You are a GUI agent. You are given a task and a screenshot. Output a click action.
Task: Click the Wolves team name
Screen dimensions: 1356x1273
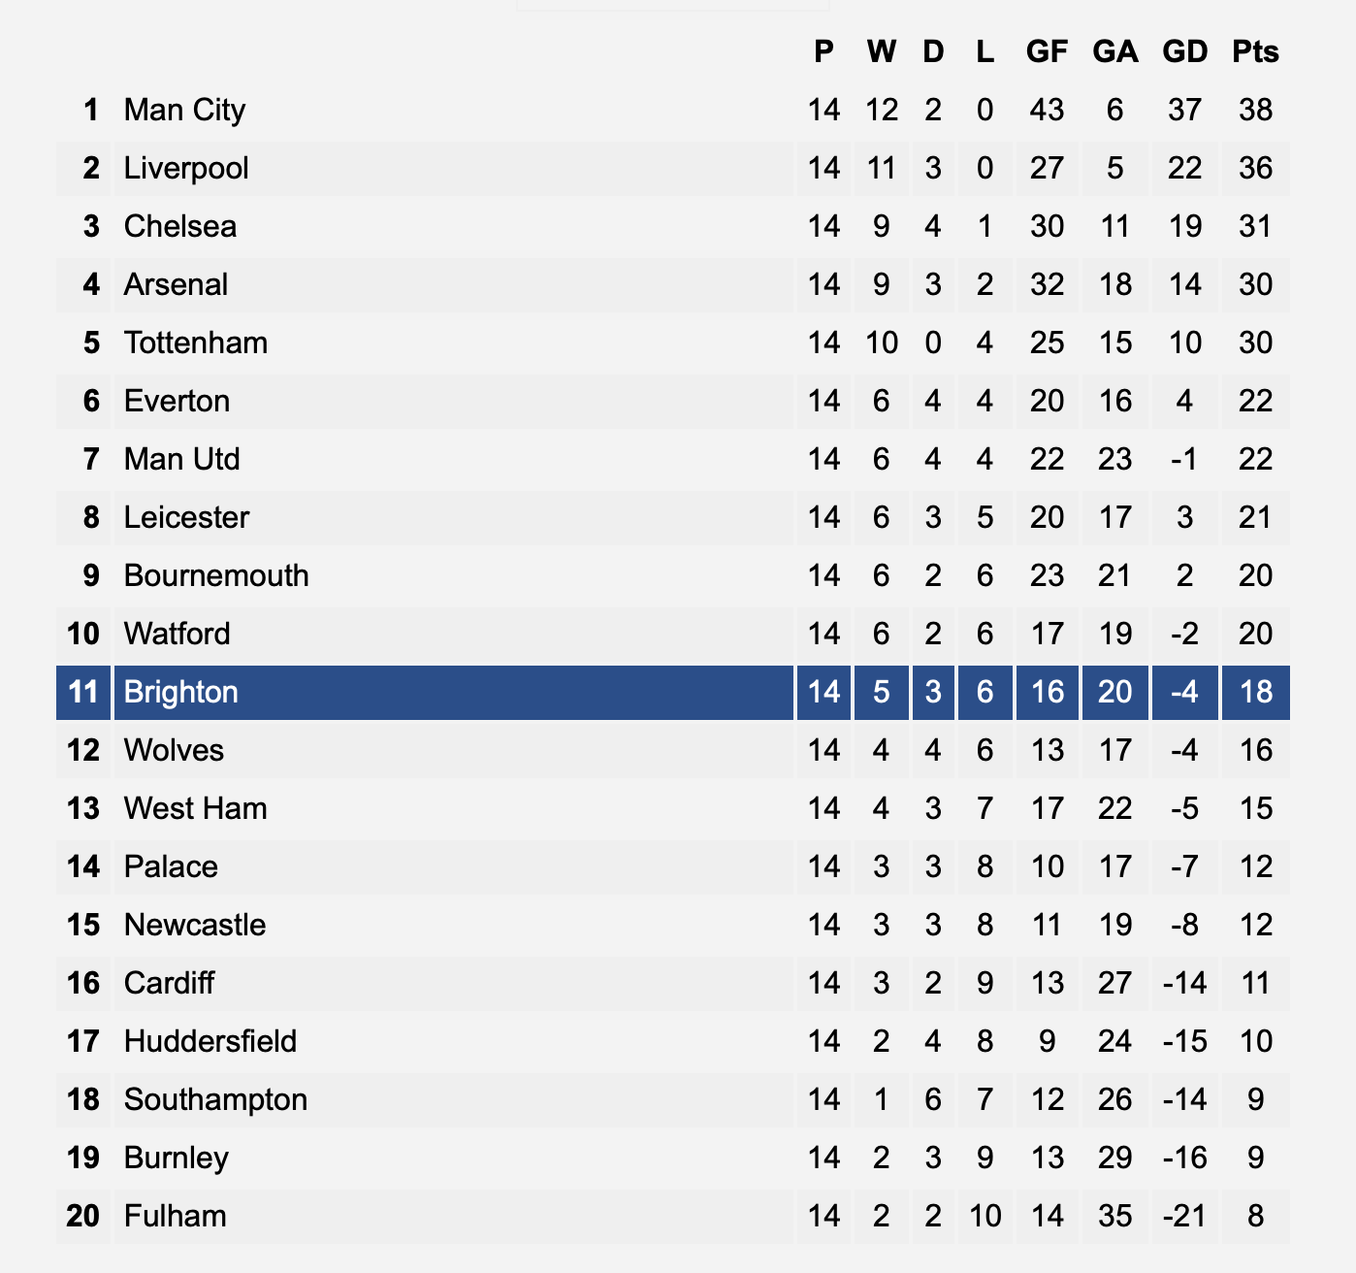174,750
